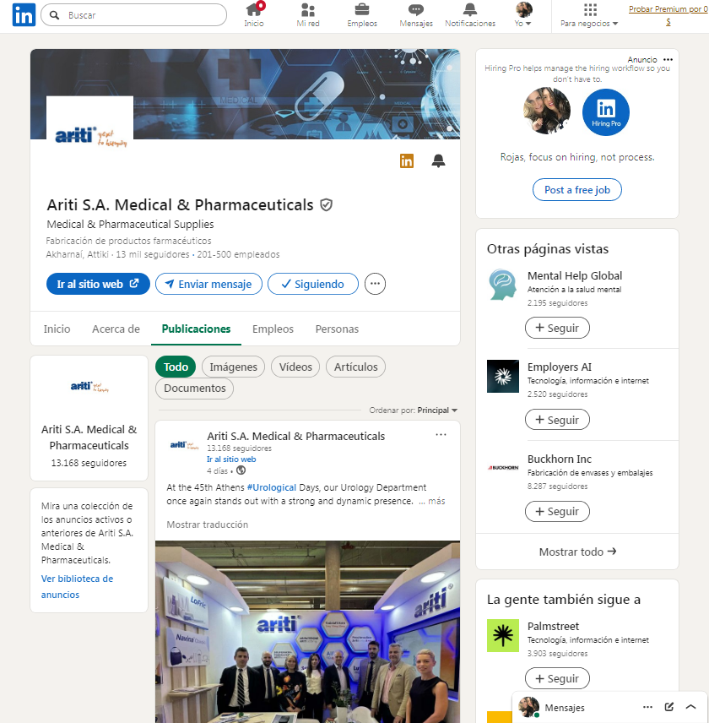709x723 pixels.
Task: Click the Probar Premium link
Action: click(x=668, y=14)
